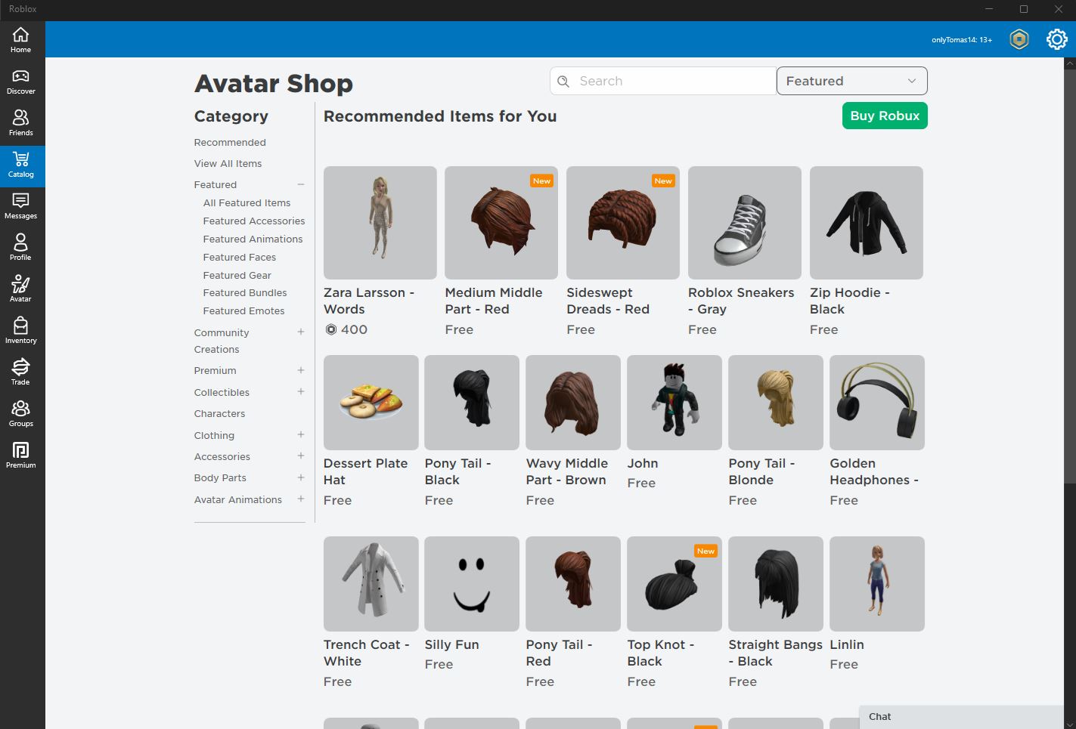Select the Catalog cart icon

[x=20, y=165]
